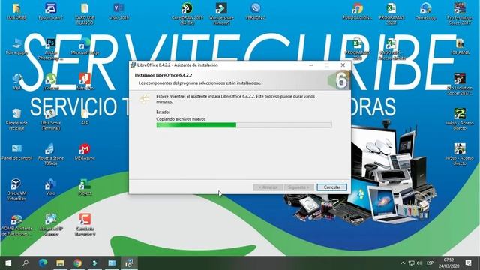Minimize the LibreOffice installer window
This screenshot has width=480, height=270.
[x=310, y=65]
